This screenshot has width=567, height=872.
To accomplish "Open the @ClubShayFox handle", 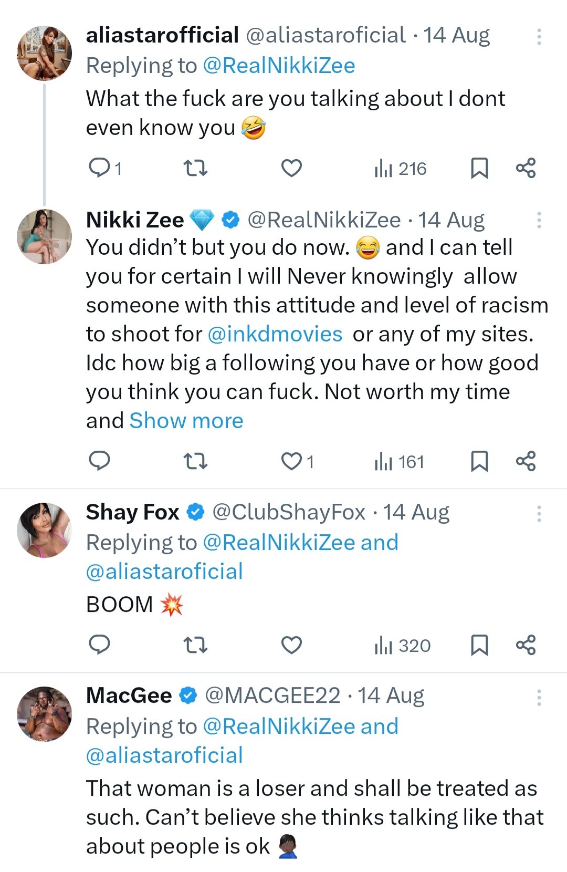I will tap(288, 512).
